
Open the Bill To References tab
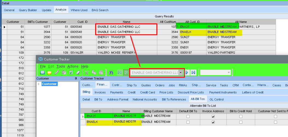174,99
